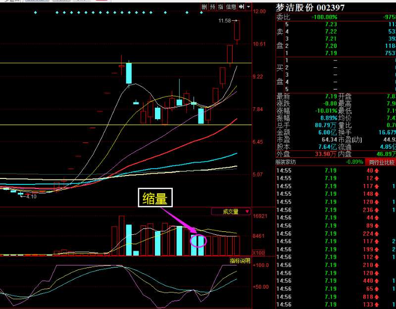Click the 11.58 high price label
Screen dimensions: 396x309
coord(225,21)
